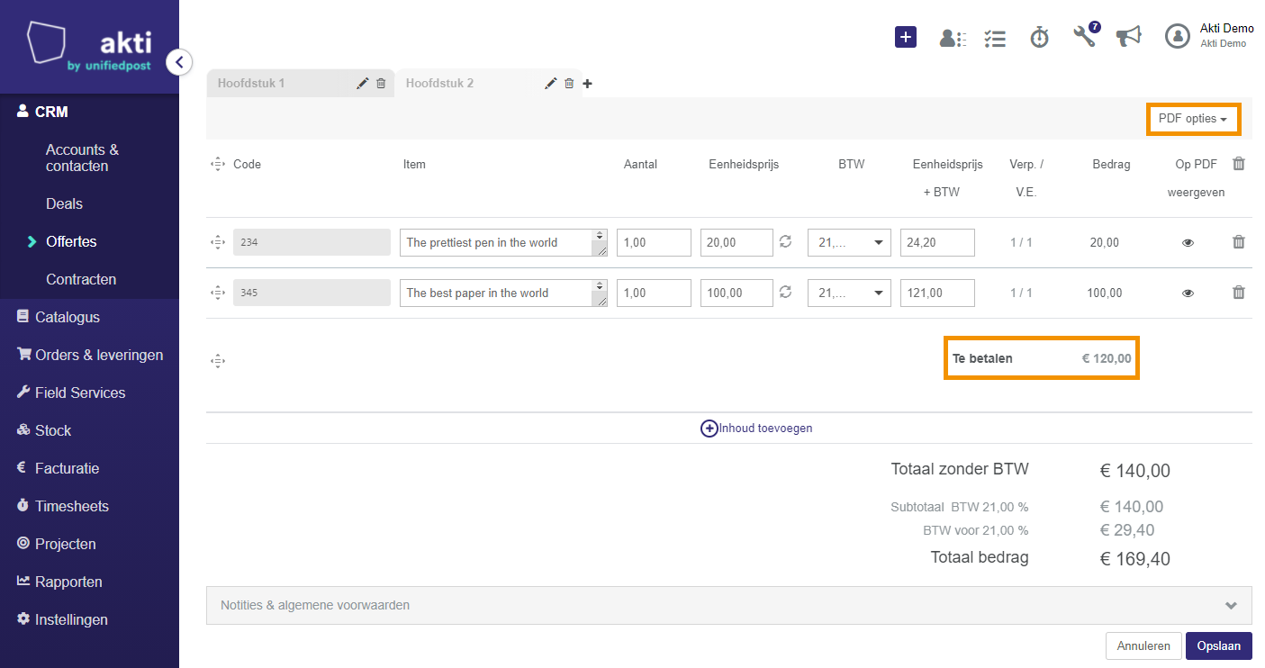1265x668 pixels.
Task: Delete Hoofdstuk 1 with trash icon
Action: [381, 84]
